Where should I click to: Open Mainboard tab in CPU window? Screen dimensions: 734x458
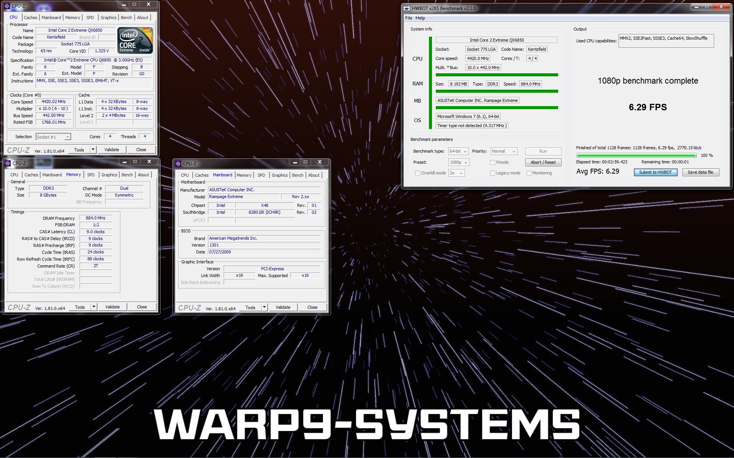click(51, 18)
